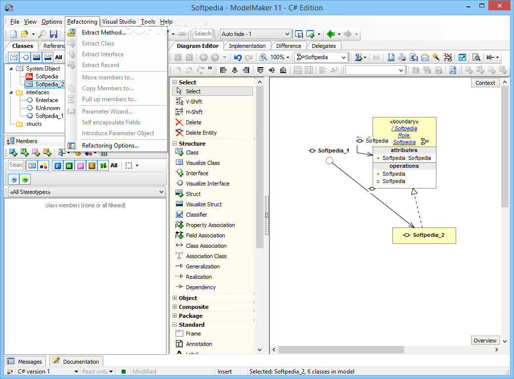Open the File menu

click(15, 22)
